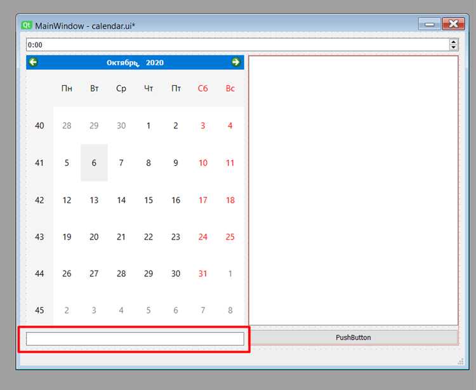The image size is (476, 390).
Task: Minimize the MainWindow preview
Action: pyautogui.click(x=429, y=24)
